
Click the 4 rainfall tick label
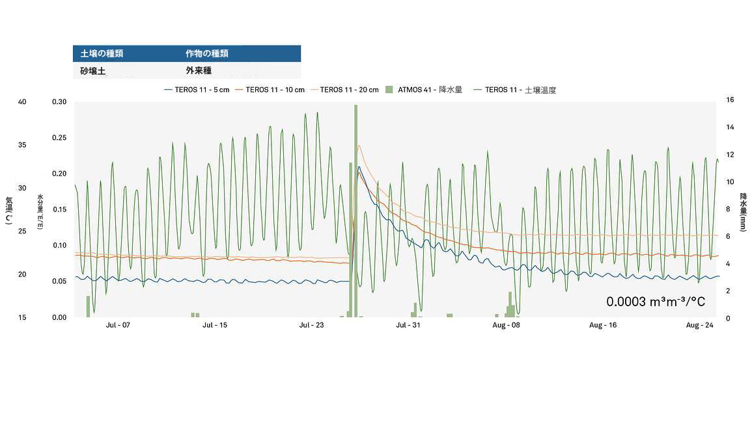[x=728, y=263]
